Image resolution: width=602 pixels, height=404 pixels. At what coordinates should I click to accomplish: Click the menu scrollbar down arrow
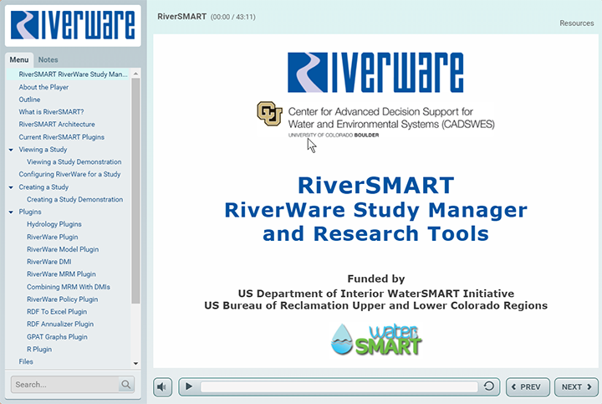click(135, 363)
